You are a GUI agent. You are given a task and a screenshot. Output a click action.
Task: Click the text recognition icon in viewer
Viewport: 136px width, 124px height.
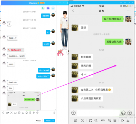(83, 120)
